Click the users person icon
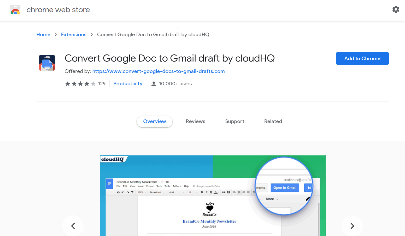 tap(154, 84)
